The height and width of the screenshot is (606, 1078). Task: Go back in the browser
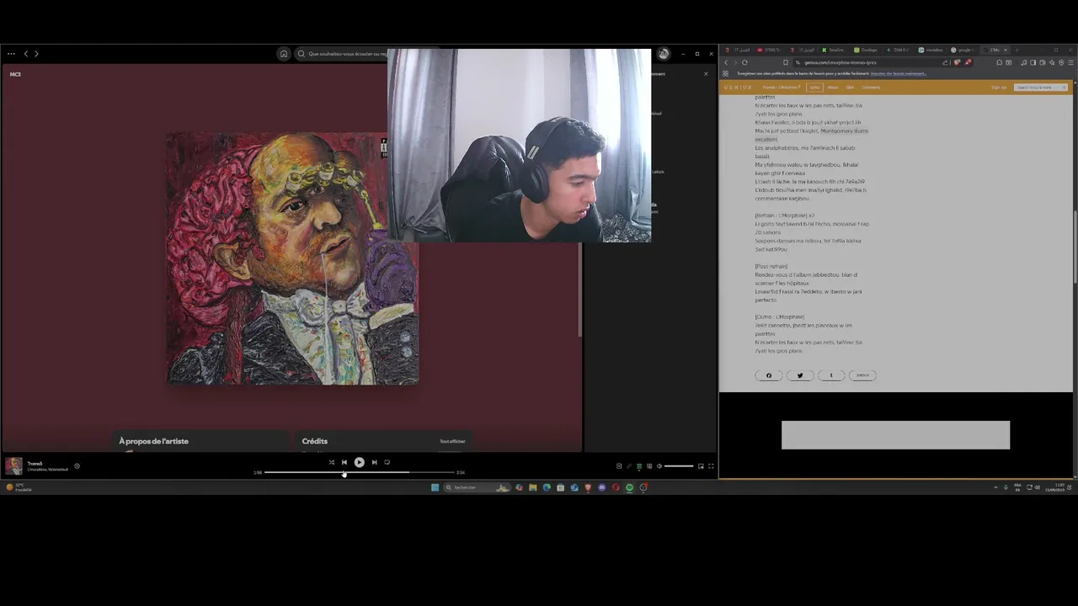[726, 62]
